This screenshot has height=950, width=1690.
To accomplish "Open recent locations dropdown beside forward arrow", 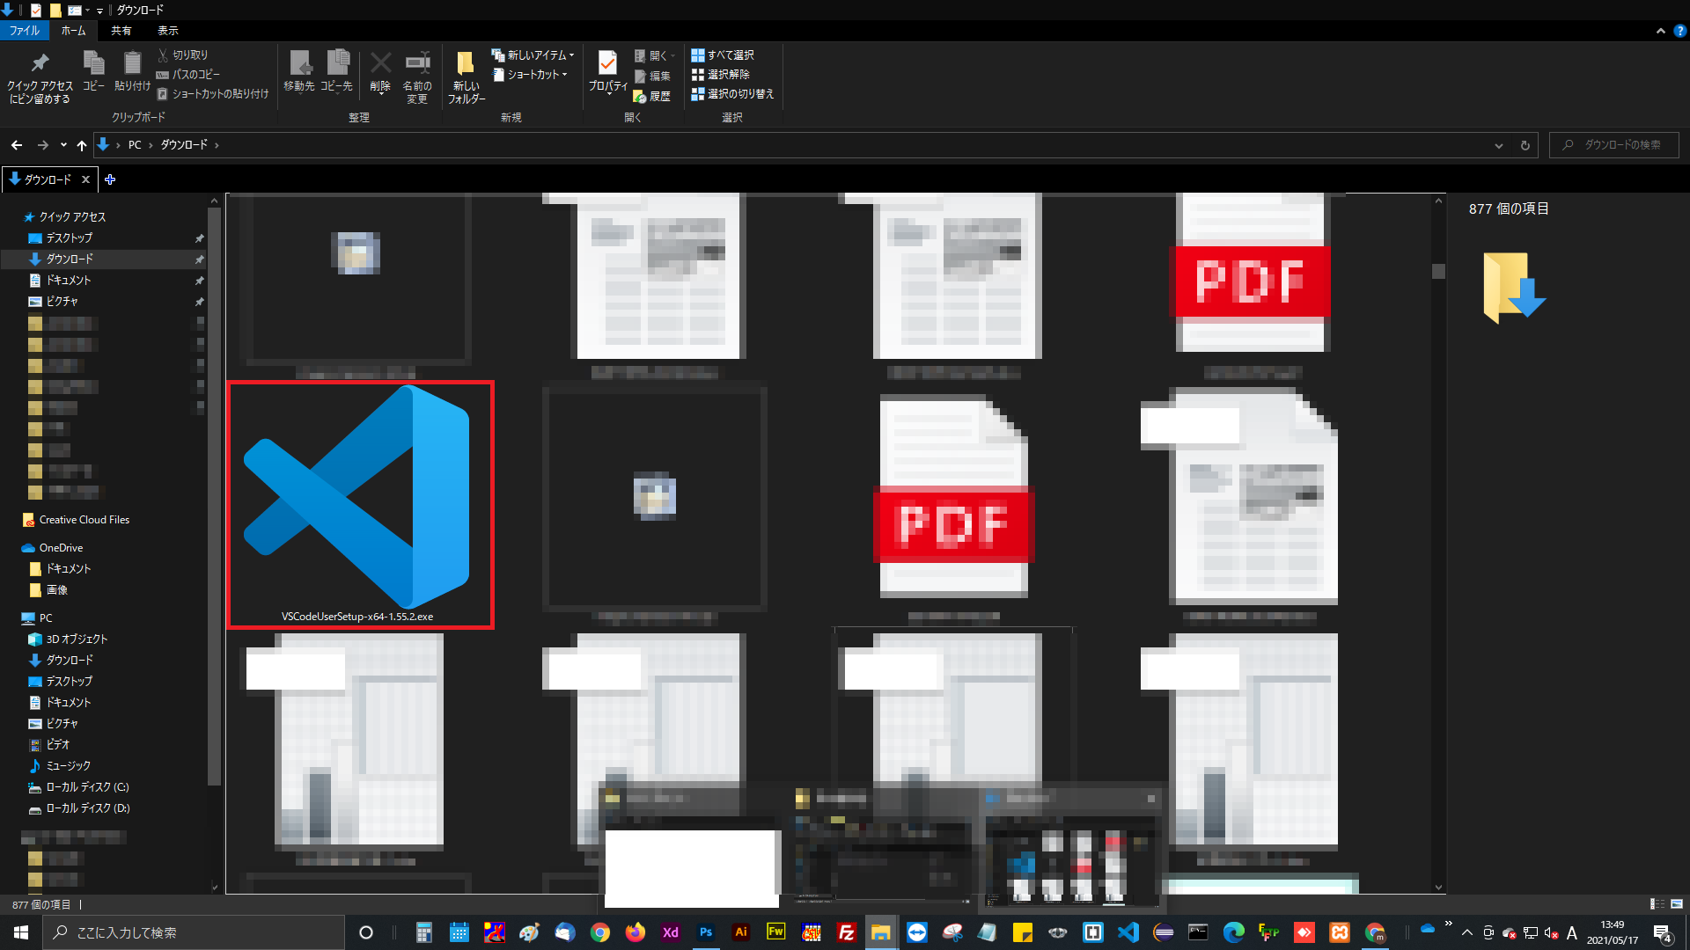I will pos(63,145).
